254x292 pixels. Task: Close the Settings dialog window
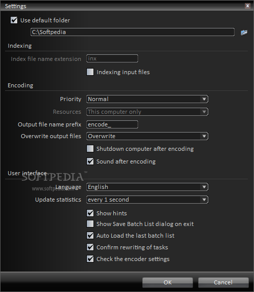point(247,6)
